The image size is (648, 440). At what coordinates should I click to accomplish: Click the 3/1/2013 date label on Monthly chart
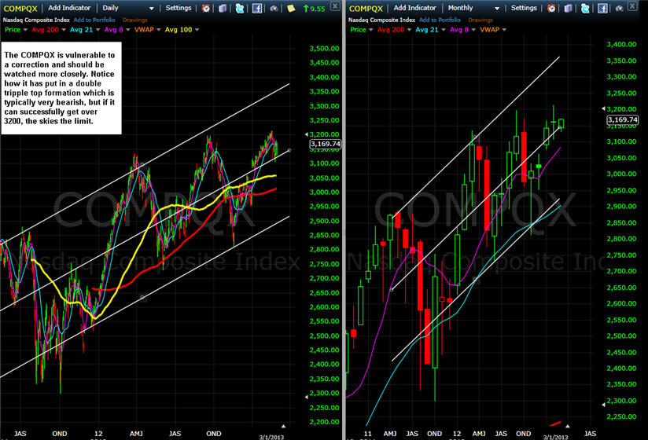pos(555,437)
